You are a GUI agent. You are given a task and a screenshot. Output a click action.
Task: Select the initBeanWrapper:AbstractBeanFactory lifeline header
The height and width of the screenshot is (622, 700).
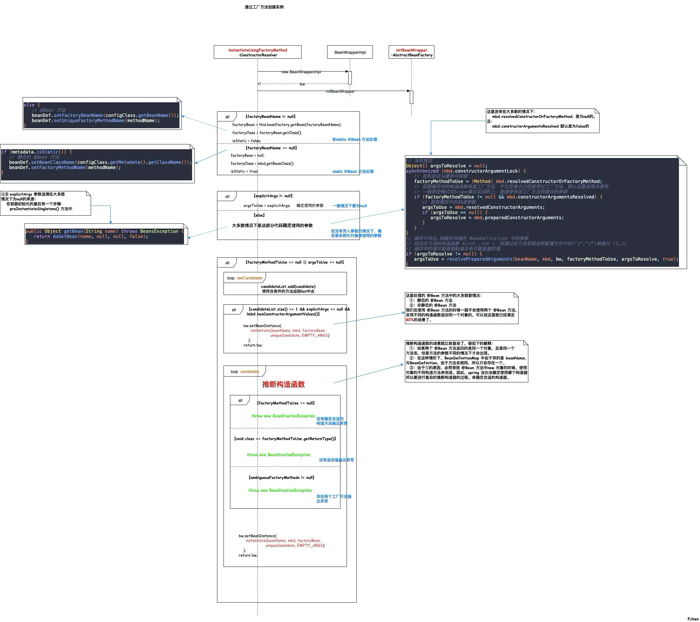click(x=412, y=52)
